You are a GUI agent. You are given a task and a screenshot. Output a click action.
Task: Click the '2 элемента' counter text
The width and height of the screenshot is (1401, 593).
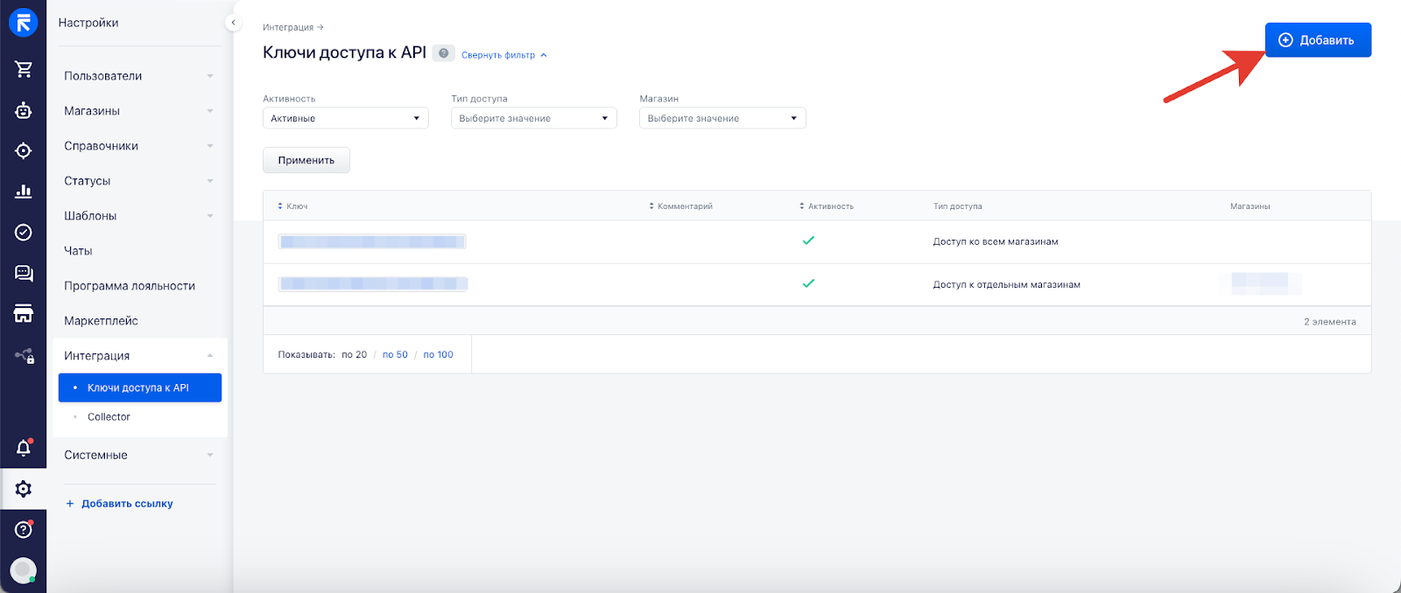1329,322
